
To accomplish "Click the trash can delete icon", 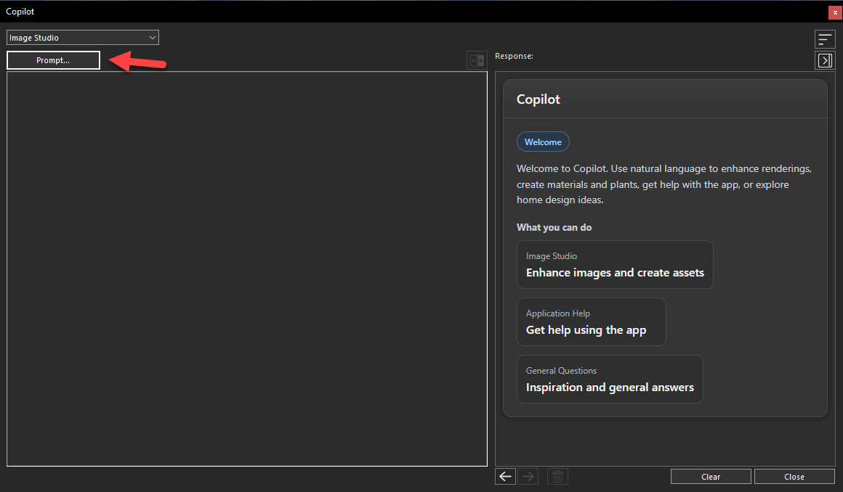I will pyautogui.click(x=557, y=477).
